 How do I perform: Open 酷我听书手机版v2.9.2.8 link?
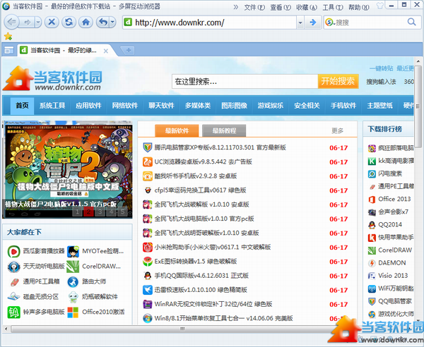pyautogui.click(x=196, y=176)
